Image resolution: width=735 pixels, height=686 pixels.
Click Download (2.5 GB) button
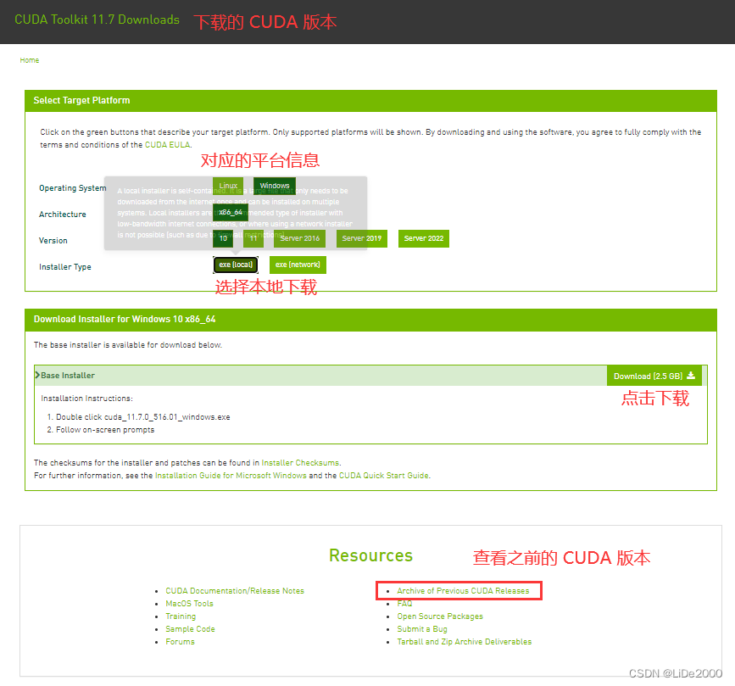pyautogui.click(x=654, y=376)
